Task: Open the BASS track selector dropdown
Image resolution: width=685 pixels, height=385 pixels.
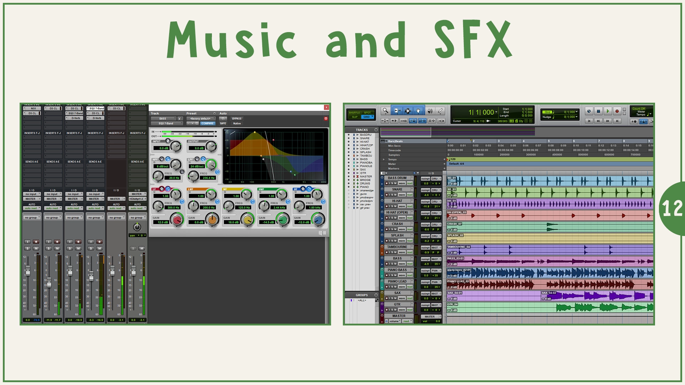Action: pos(163,119)
